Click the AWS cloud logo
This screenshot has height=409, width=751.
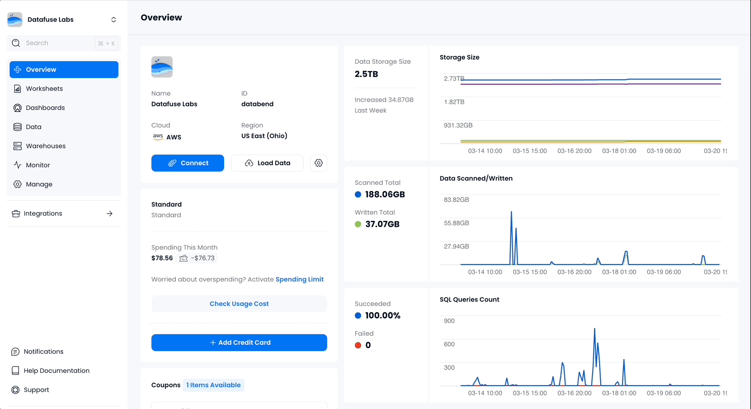point(158,137)
